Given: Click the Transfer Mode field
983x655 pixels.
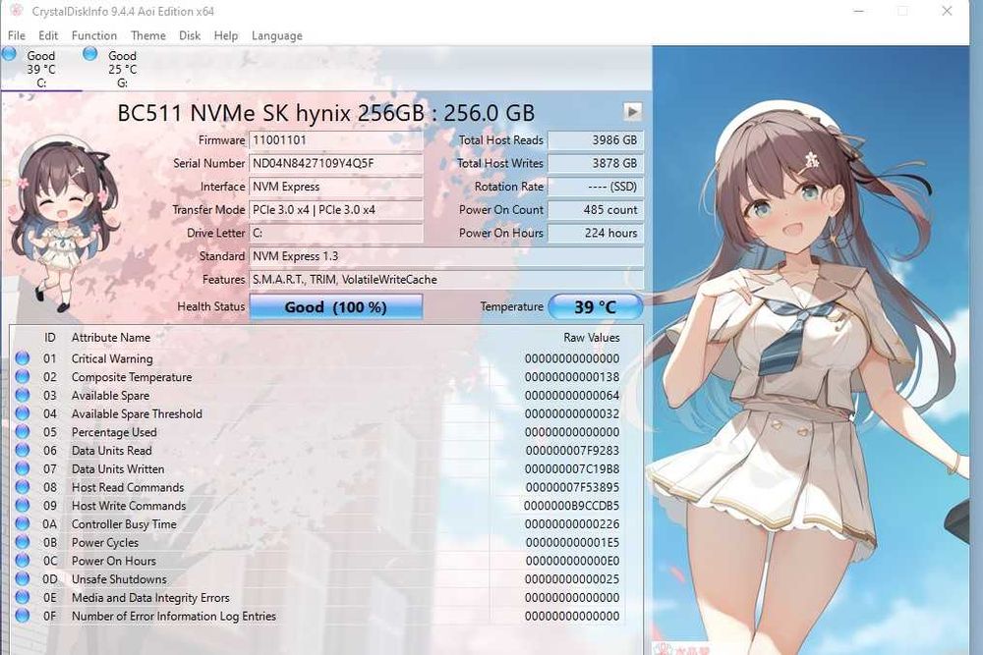Looking at the screenshot, I should [336, 210].
